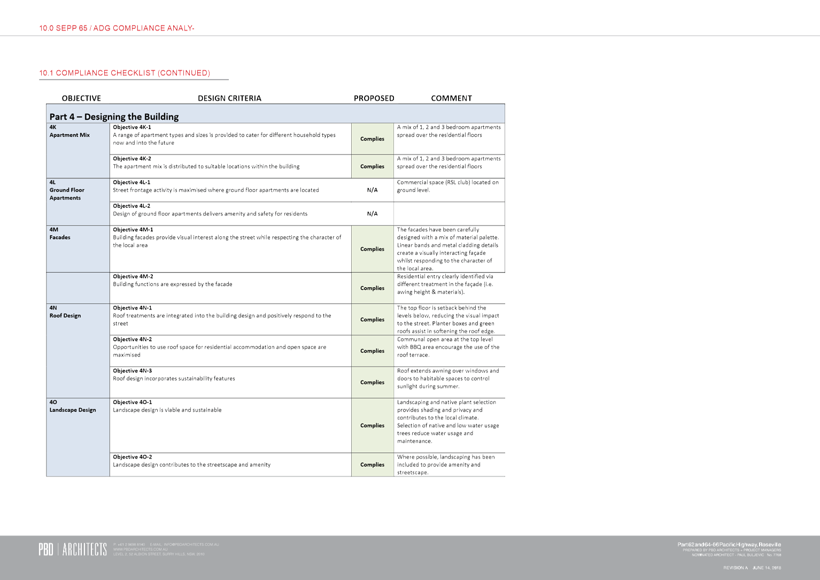Viewport: 820px width, 580px height.
Task: Click 'The apartment mix is distributed' criteria text
Action: click(206, 167)
